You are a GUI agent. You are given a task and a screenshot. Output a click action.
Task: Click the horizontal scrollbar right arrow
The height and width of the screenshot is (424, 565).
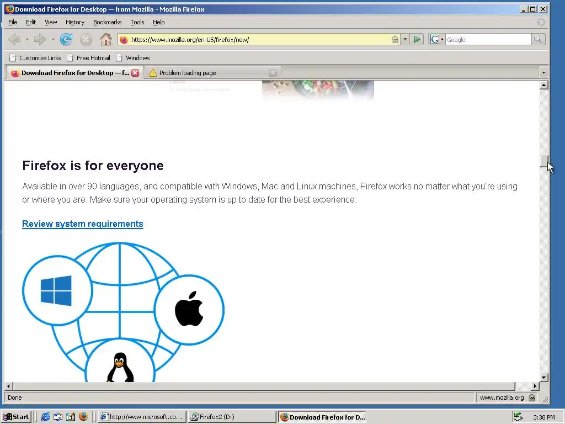tap(535, 386)
